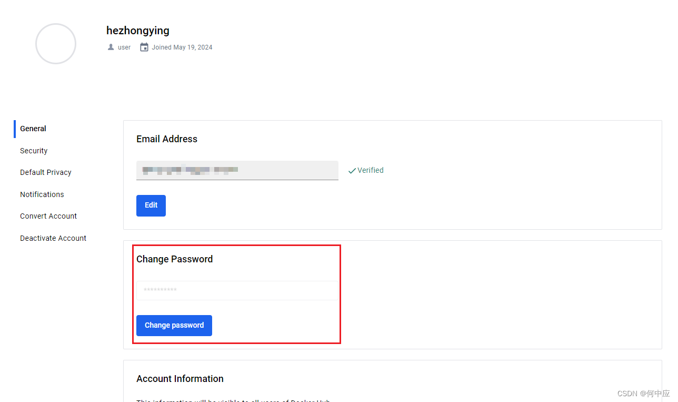
Task: Click the 'Verified' status text
Action: 371,170
